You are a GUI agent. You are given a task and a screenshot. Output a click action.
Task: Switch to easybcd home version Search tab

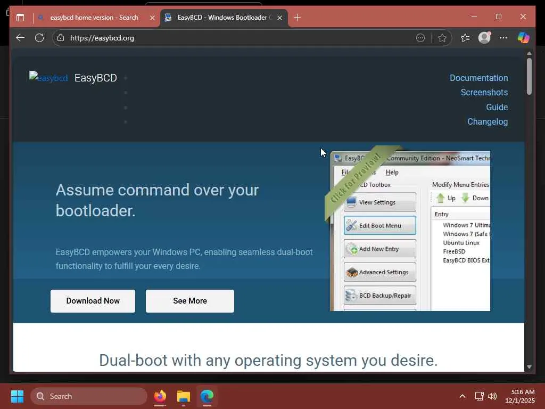coord(94,18)
